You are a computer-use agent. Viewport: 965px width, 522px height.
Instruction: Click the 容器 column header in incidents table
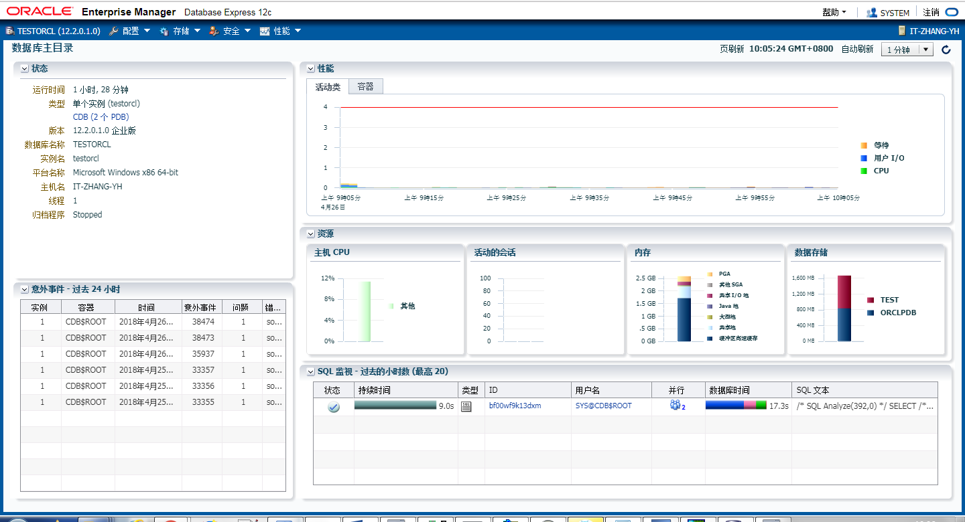pyautogui.click(x=88, y=307)
